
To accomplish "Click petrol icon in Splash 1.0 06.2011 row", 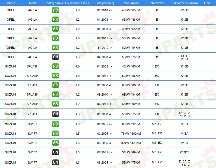I will [55, 75].
